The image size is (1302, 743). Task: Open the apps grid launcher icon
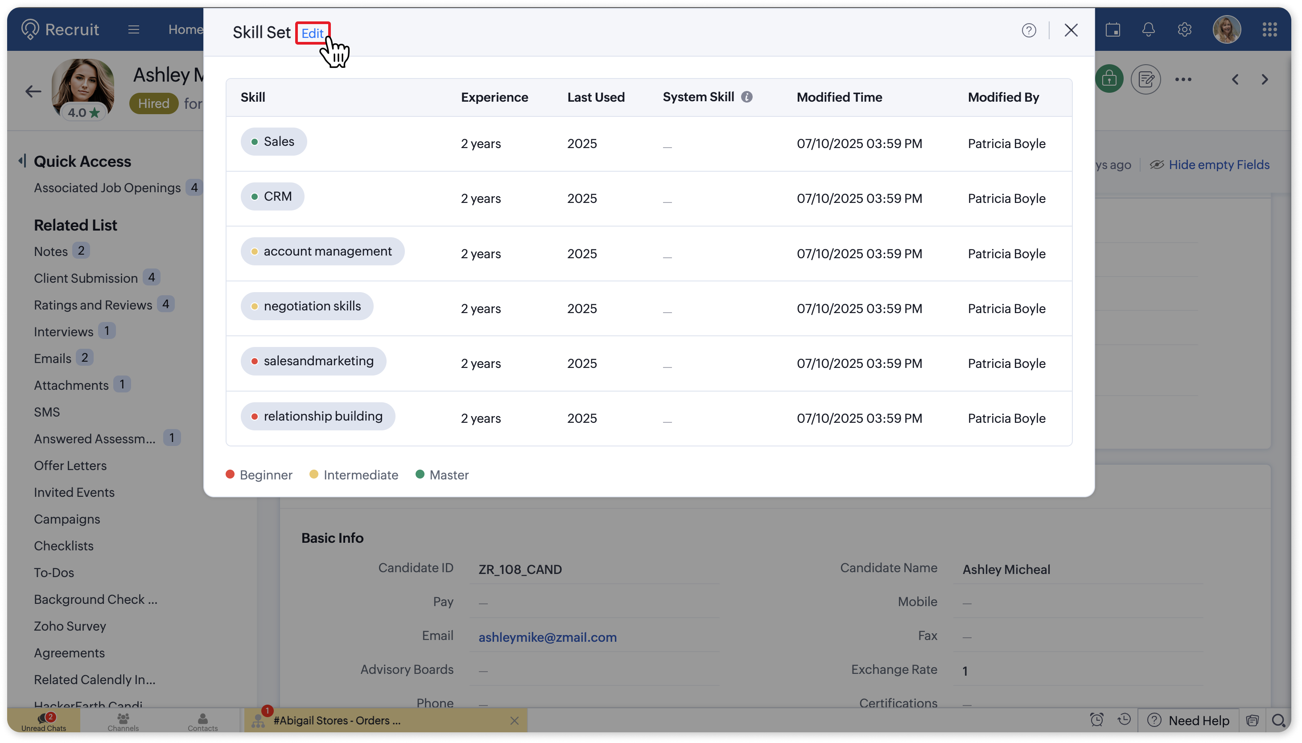tap(1269, 29)
